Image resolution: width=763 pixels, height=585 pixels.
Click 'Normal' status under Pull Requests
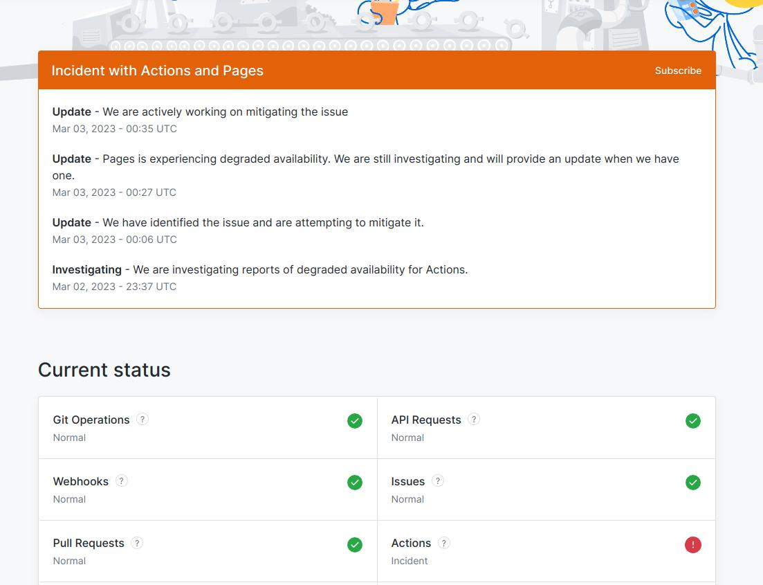(x=69, y=561)
